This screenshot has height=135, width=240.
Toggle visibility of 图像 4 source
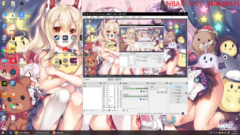click(115, 88)
